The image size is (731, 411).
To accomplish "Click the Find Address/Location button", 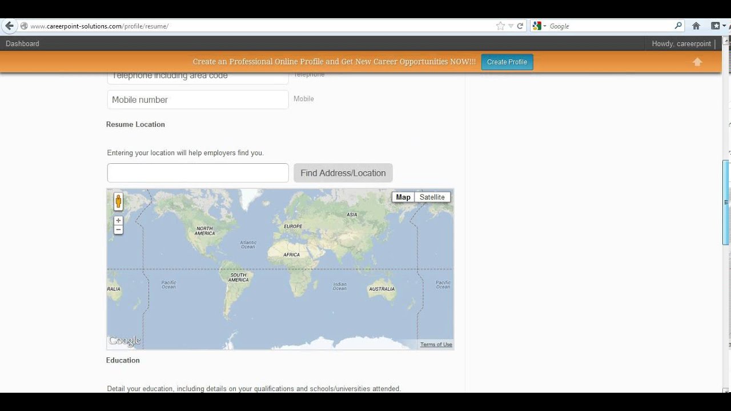I will (343, 173).
